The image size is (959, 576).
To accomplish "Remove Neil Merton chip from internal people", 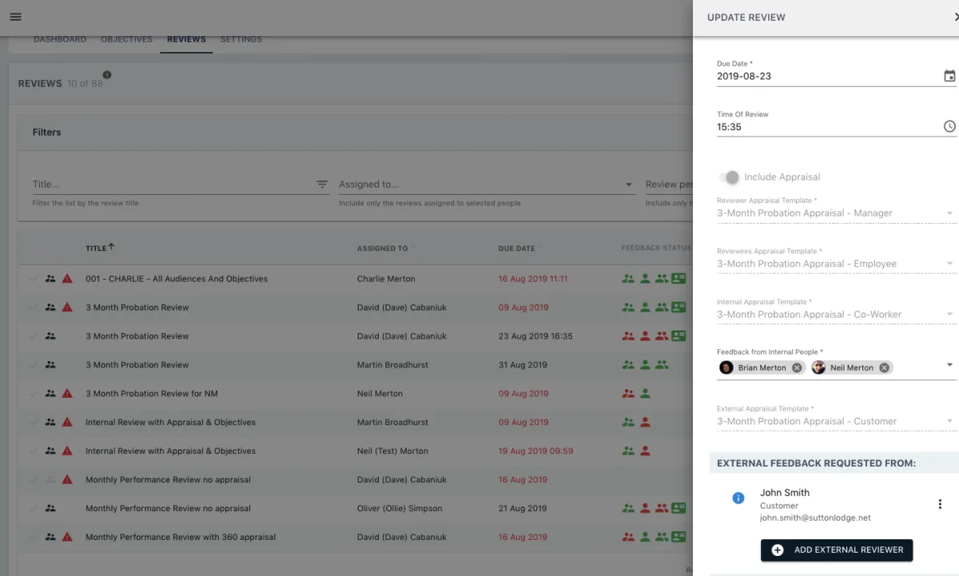I will coord(884,367).
